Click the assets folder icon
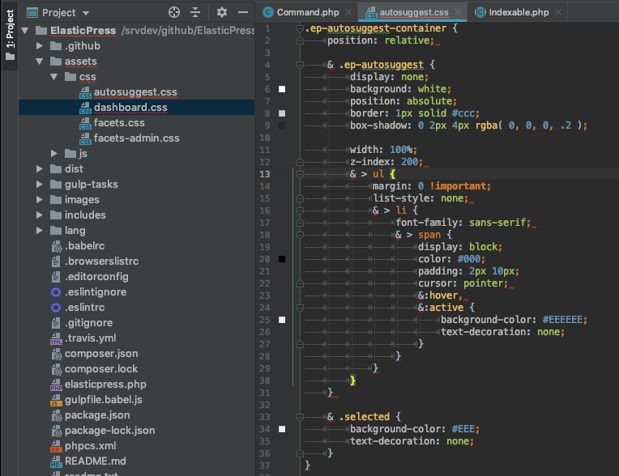 56,62
